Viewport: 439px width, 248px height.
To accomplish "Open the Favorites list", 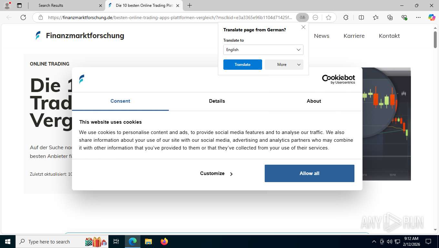I will [x=376, y=17].
